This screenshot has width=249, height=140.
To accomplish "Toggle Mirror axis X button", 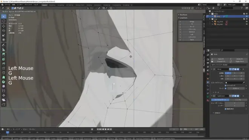I will [x=228, y=73].
